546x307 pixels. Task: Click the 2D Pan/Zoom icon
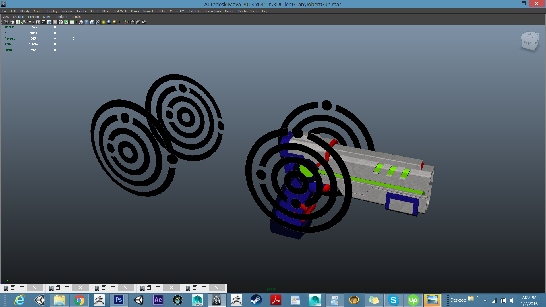click(29, 22)
